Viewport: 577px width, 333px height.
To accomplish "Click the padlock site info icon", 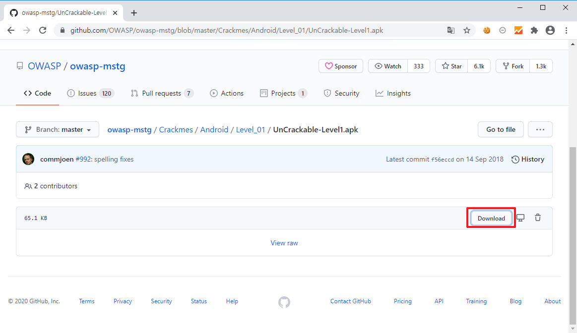I will [x=62, y=31].
